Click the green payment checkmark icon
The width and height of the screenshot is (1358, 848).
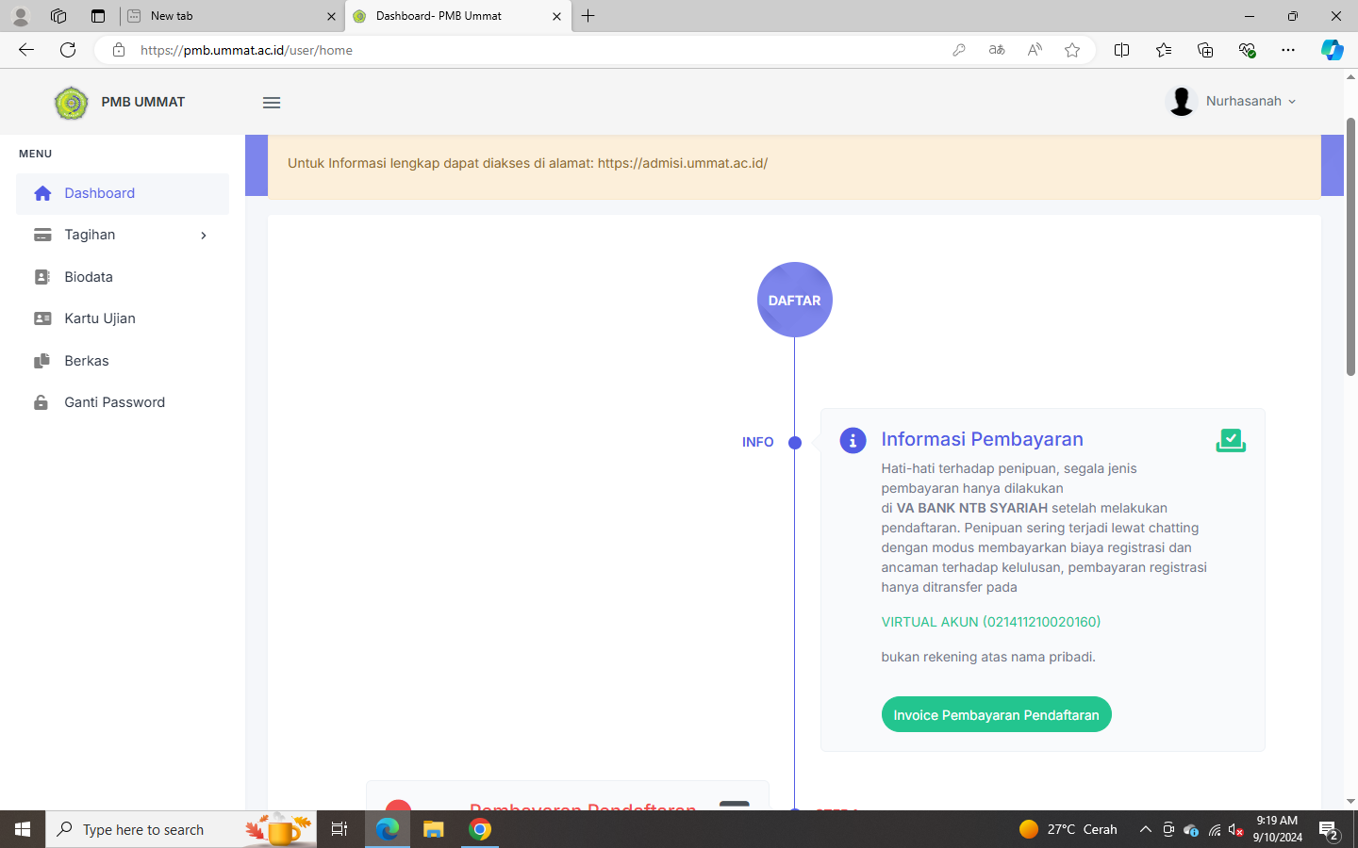pyautogui.click(x=1231, y=440)
